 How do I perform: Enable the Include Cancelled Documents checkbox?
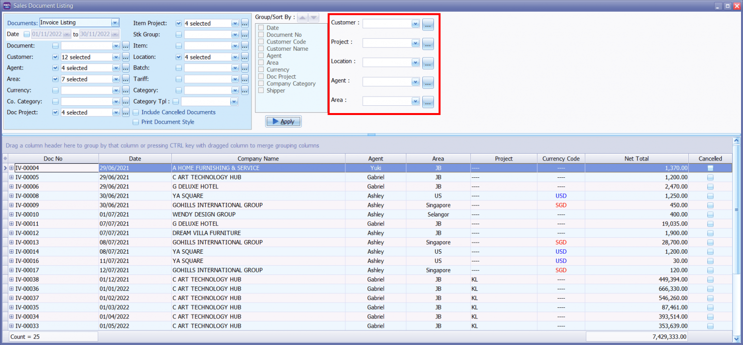click(x=136, y=112)
